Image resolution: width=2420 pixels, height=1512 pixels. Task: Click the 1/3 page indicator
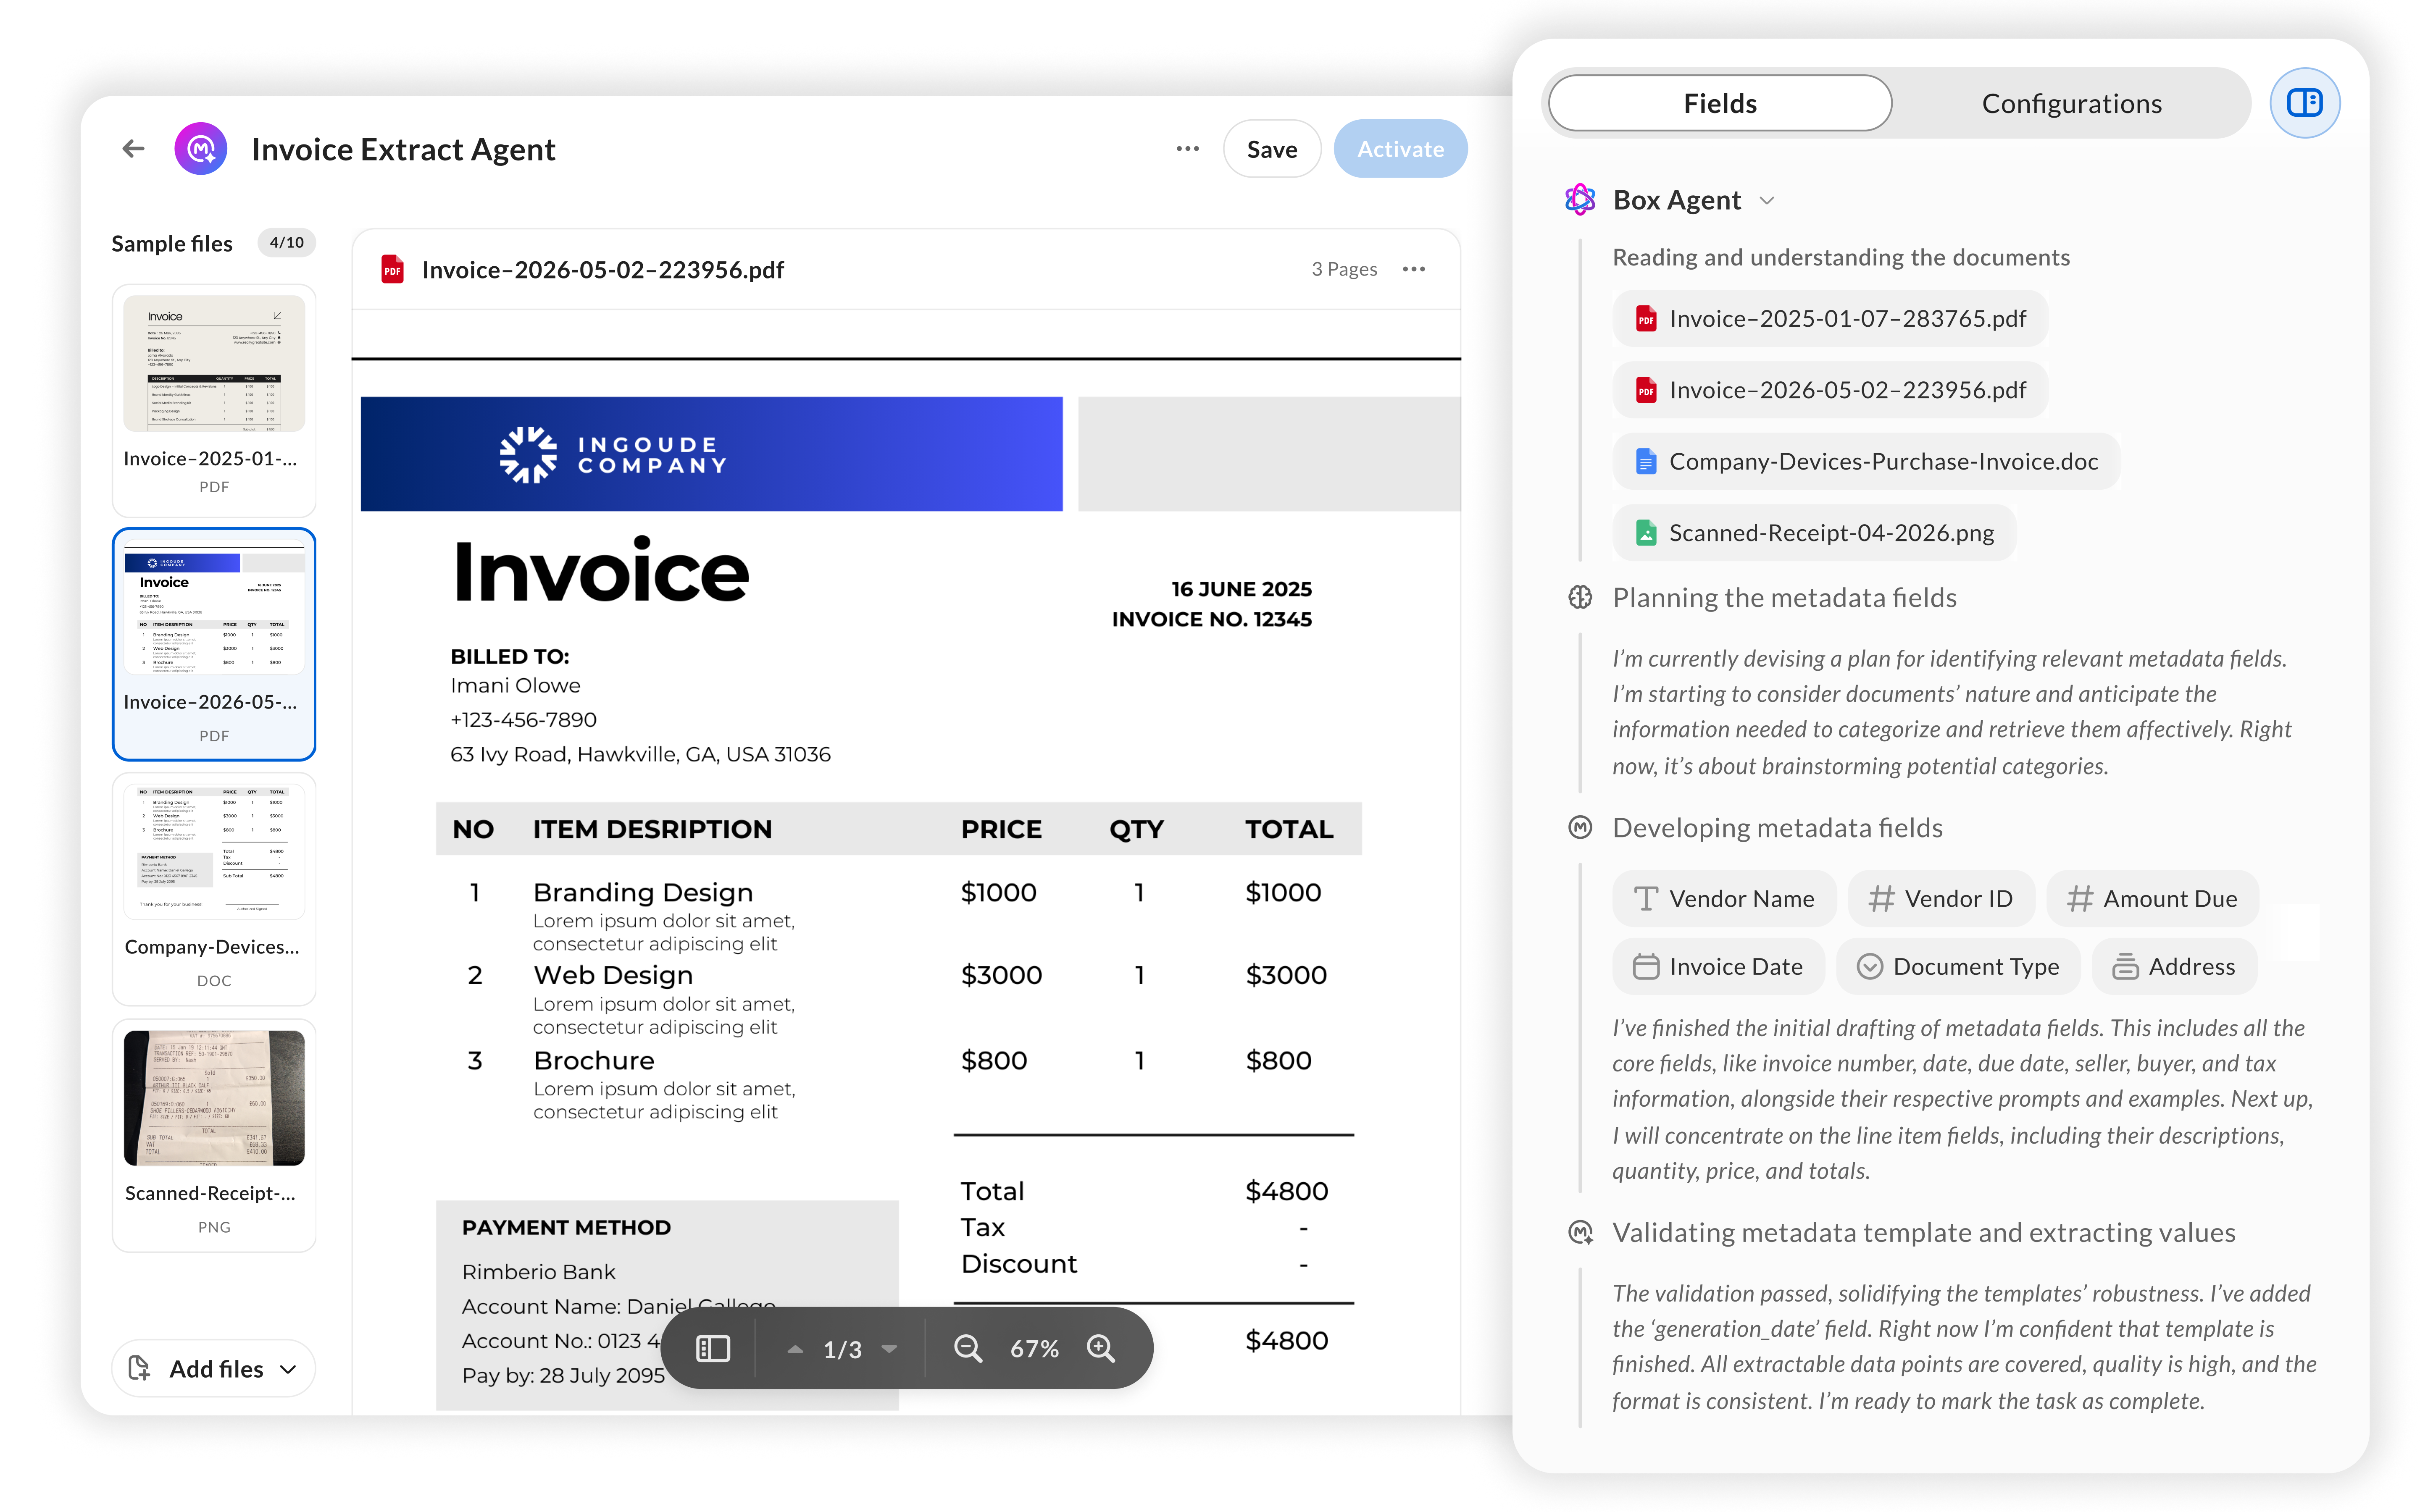[842, 1349]
